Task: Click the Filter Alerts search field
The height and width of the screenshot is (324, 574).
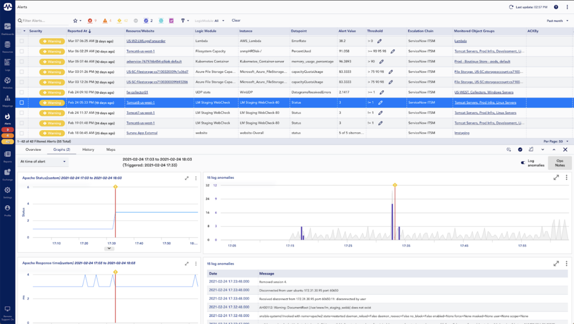Action: pyautogui.click(x=42, y=21)
